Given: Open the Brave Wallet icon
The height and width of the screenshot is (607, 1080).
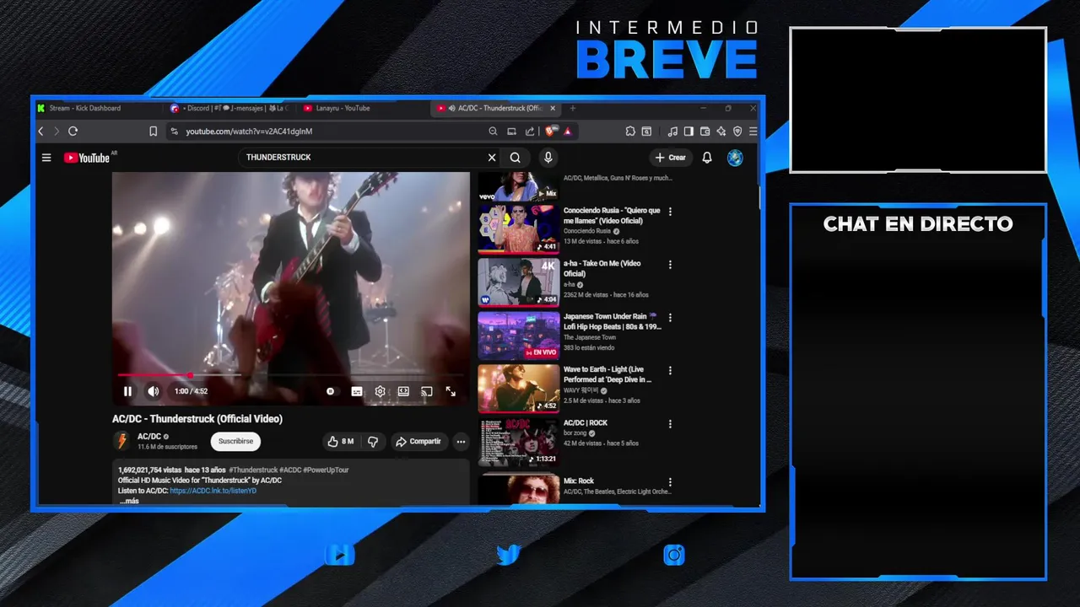Looking at the screenshot, I should coord(705,132).
